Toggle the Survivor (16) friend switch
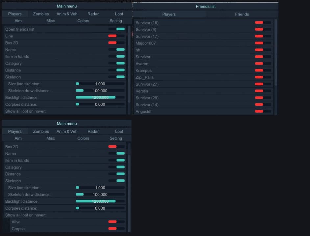310x236 pixels. [263, 23]
